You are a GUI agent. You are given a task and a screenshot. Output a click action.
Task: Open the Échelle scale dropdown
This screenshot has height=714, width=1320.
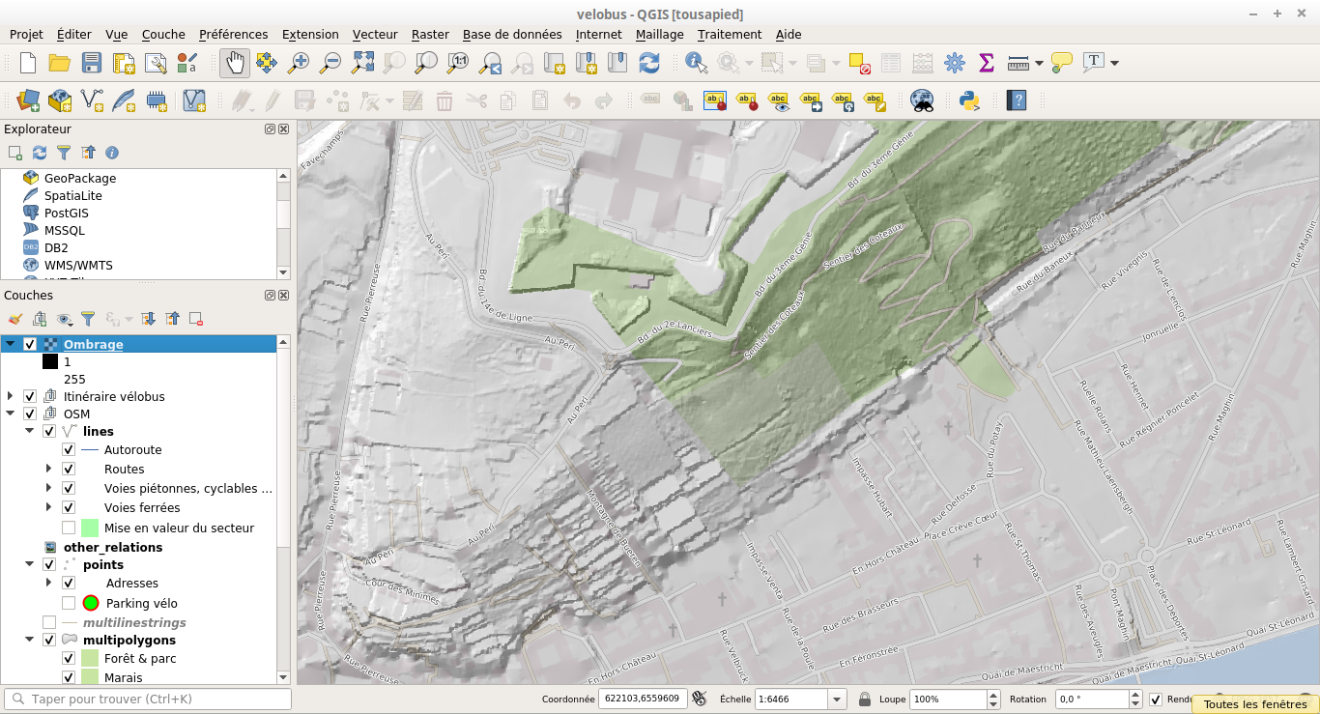tap(836, 699)
